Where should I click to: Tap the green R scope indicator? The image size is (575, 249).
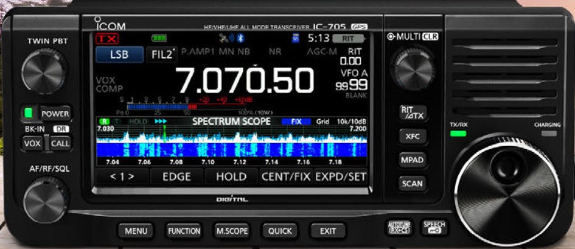tap(104, 121)
